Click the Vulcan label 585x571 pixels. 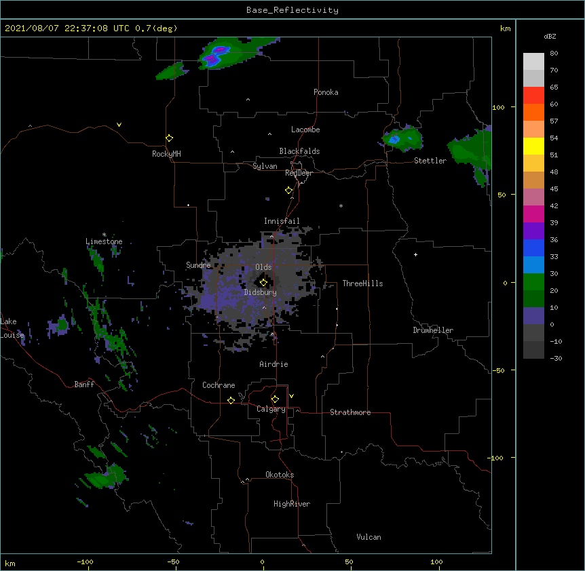pos(369,537)
